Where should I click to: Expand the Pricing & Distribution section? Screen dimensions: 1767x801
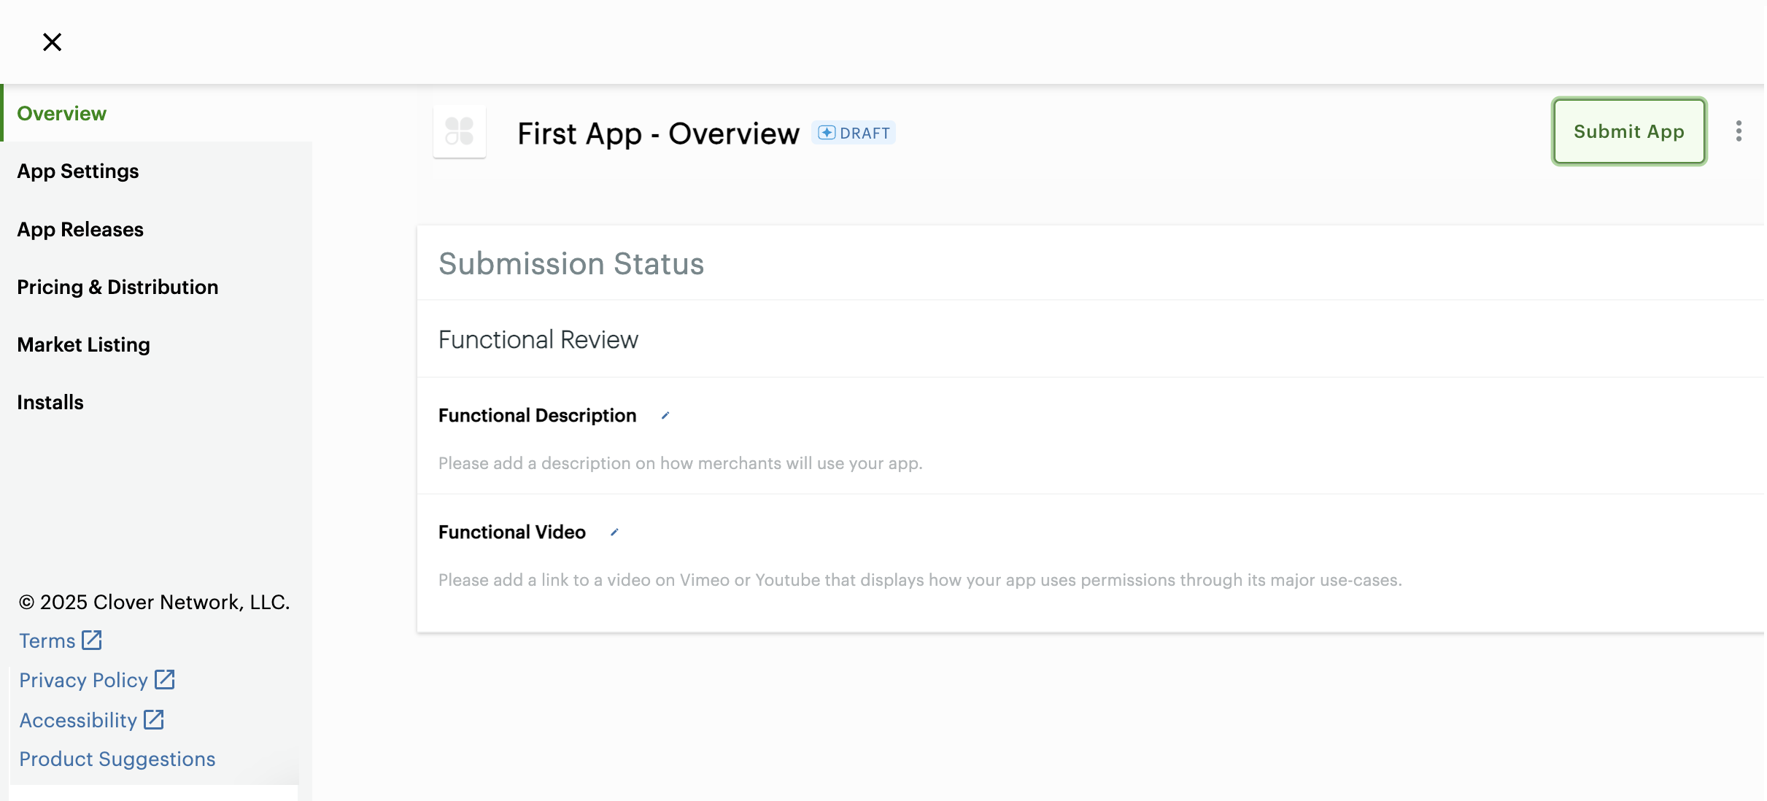click(x=117, y=285)
